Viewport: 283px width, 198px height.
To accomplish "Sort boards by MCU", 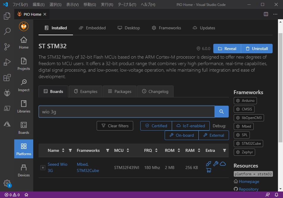I will point(128,150).
